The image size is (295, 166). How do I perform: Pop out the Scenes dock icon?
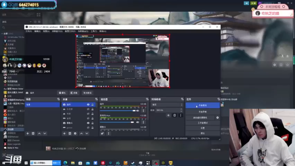pos(59,99)
